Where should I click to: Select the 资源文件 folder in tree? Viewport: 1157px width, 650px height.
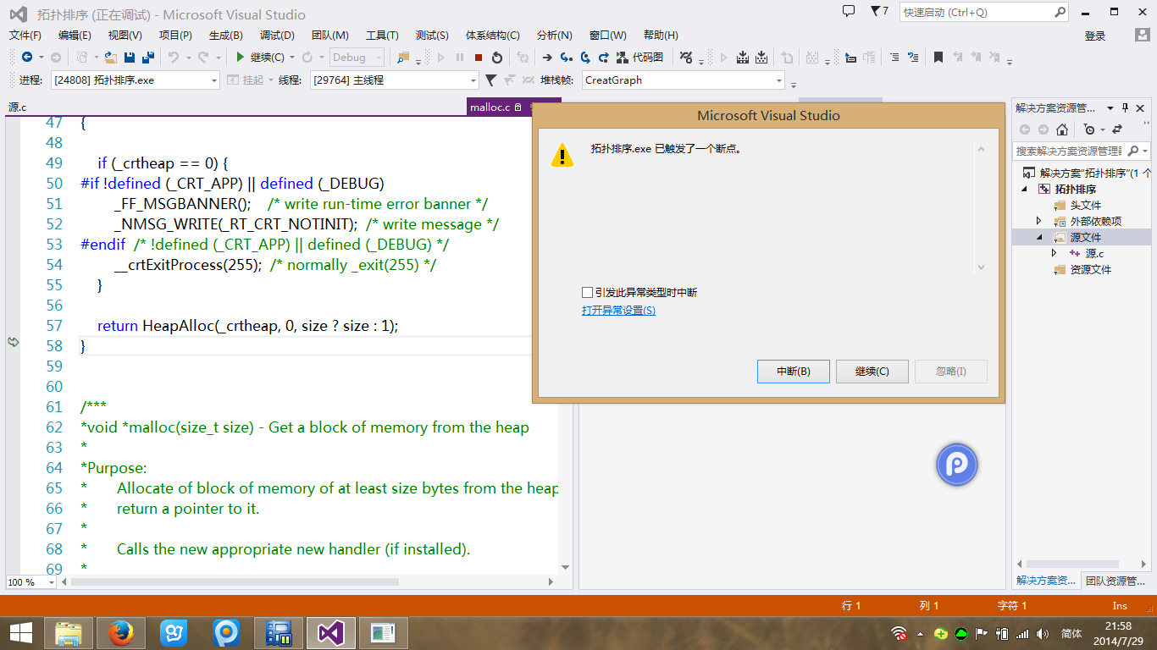pos(1090,269)
